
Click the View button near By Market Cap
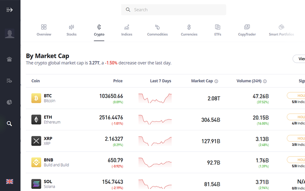(299, 59)
